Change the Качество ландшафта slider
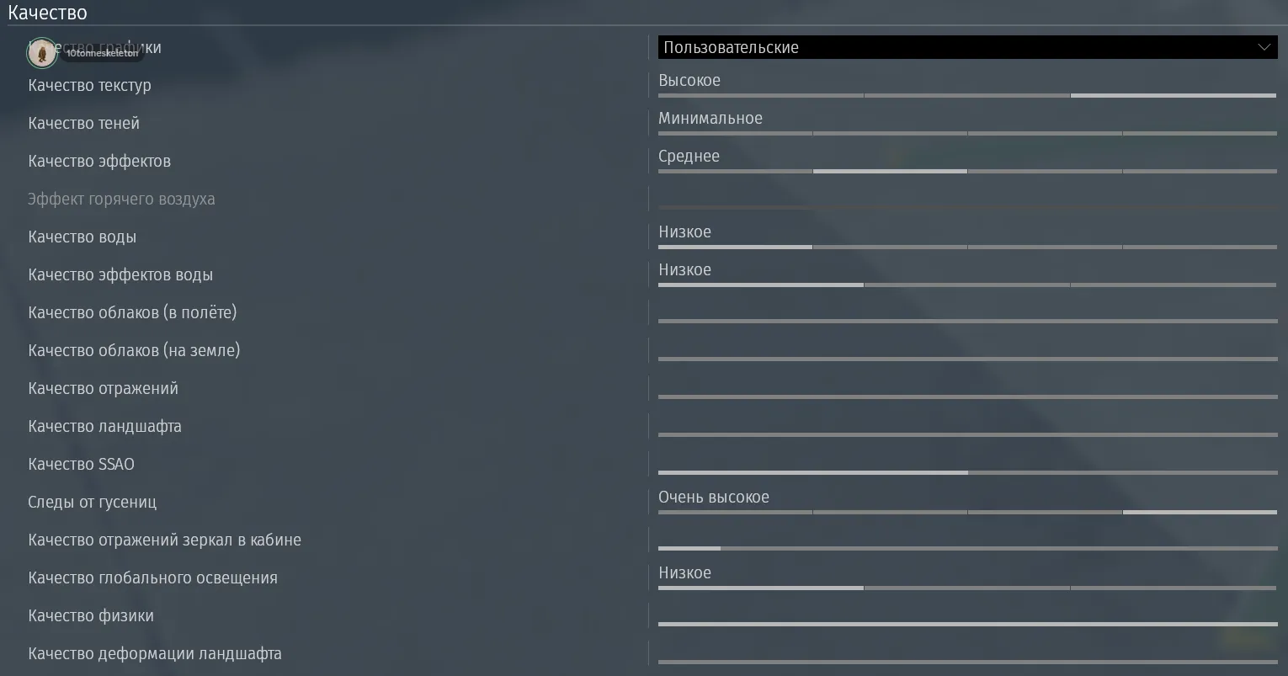Viewport: 1288px width, 676px height. [967, 434]
